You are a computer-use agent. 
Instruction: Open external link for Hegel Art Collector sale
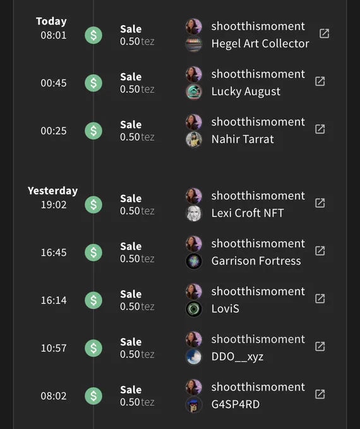click(x=325, y=33)
